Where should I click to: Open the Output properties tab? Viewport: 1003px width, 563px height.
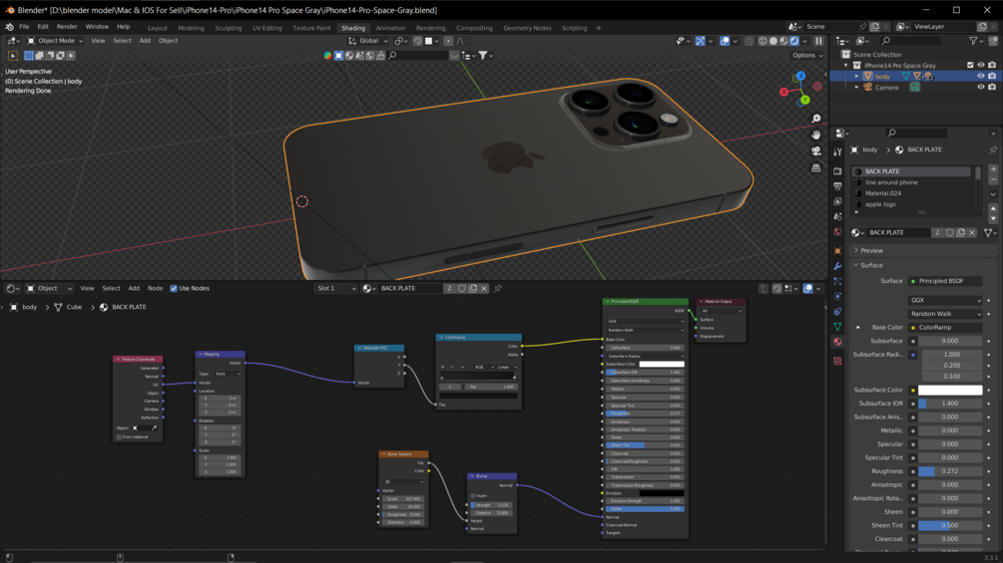pyautogui.click(x=837, y=186)
